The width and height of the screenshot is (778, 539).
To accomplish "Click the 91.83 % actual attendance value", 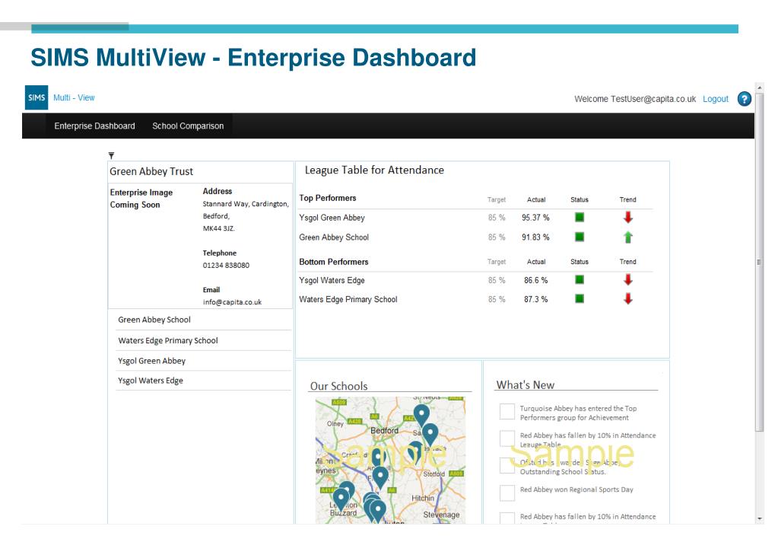I will point(535,238).
